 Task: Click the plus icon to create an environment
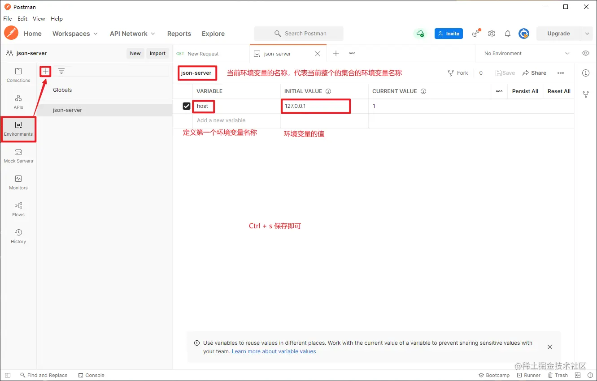[46, 71]
